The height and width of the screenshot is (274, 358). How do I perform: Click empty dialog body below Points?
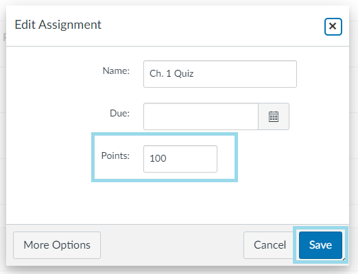tap(178, 203)
